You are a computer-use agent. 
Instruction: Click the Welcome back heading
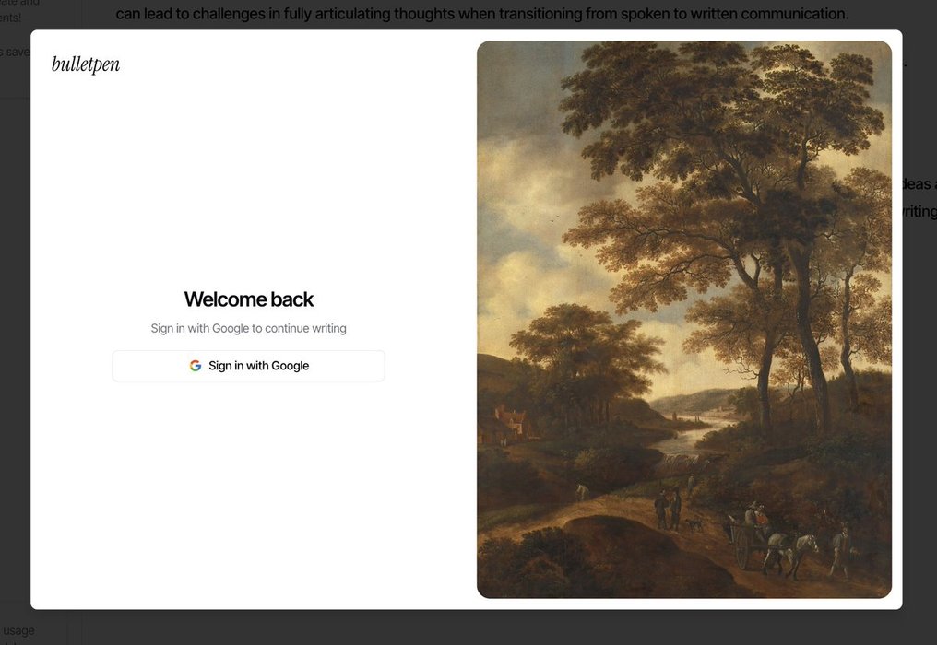pyautogui.click(x=249, y=299)
